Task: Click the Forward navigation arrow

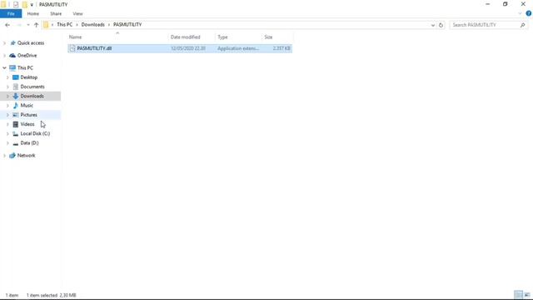Action: [19, 25]
